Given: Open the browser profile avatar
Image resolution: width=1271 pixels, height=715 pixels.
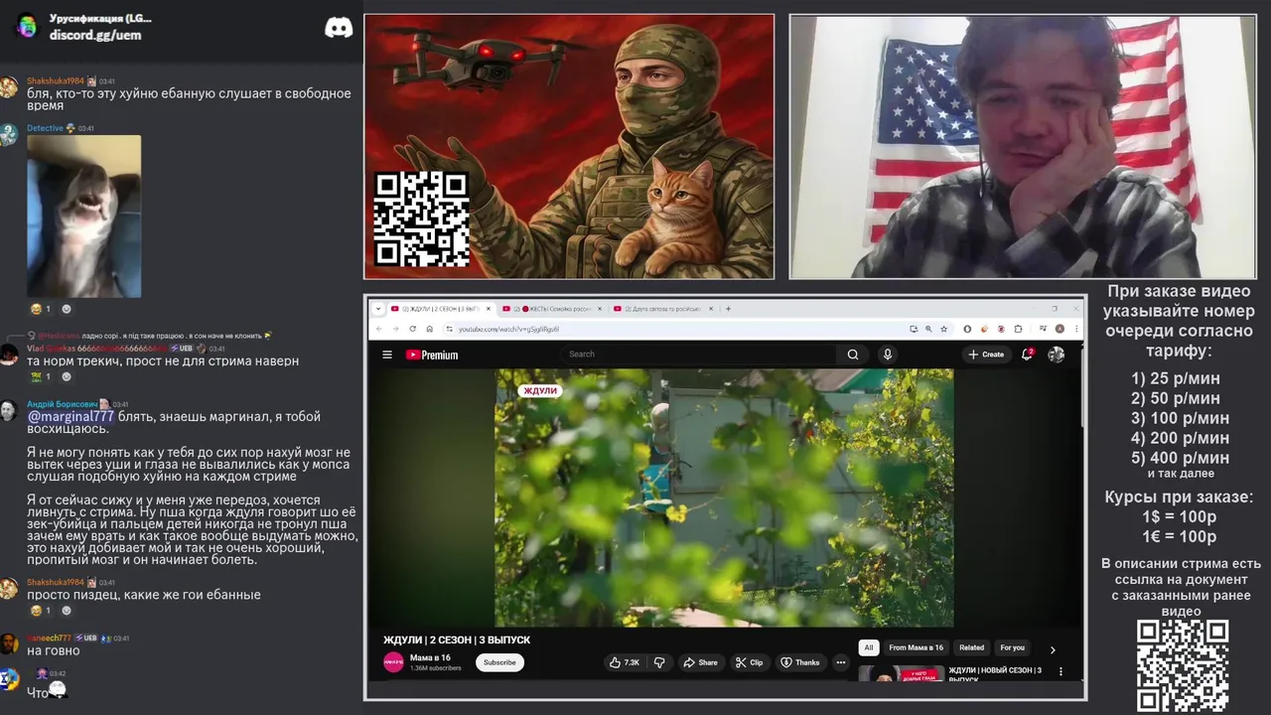Looking at the screenshot, I should click(1059, 329).
